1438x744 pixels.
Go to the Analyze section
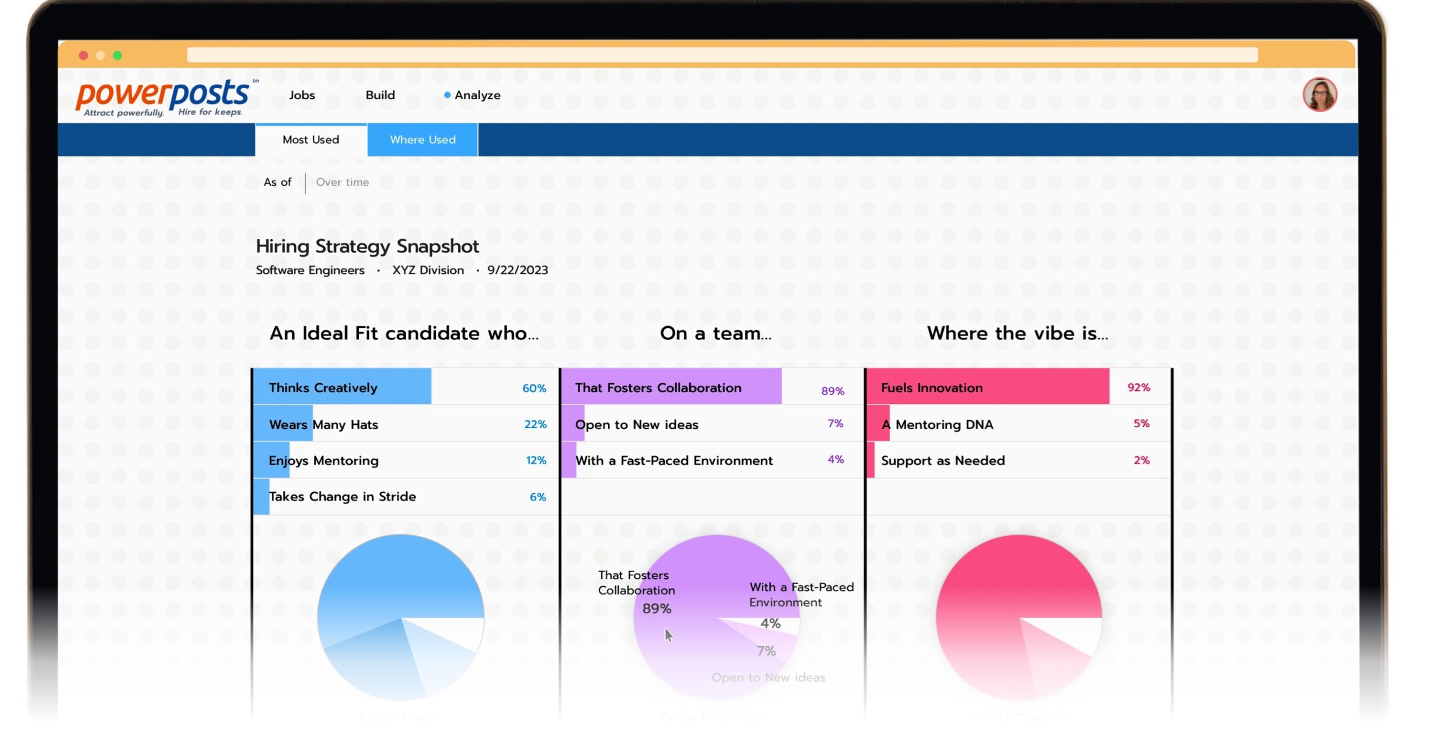(477, 95)
